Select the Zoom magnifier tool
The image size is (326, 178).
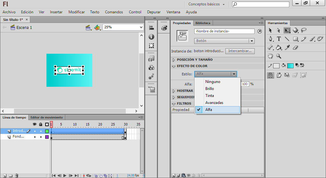[279, 56]
